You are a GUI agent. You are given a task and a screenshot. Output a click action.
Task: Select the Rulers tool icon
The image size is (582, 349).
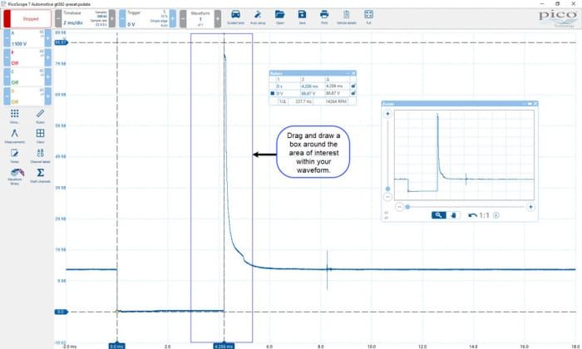[40, 116]
